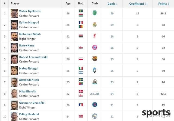
Task: Open the Real Madrid club crest
Action: click(95, 24)
